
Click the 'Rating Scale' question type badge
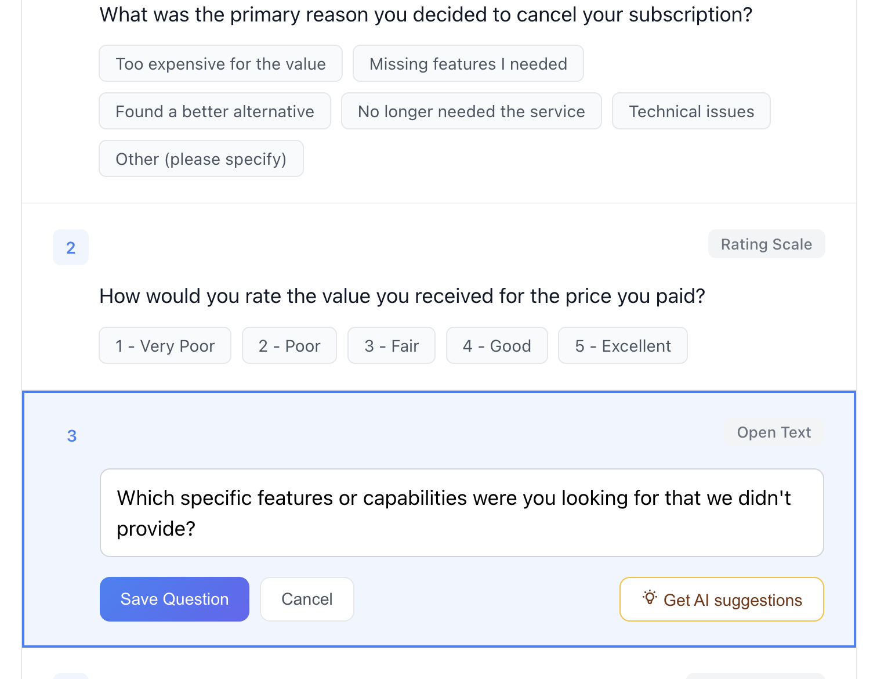pyautogui.click(x=766, y=244)
